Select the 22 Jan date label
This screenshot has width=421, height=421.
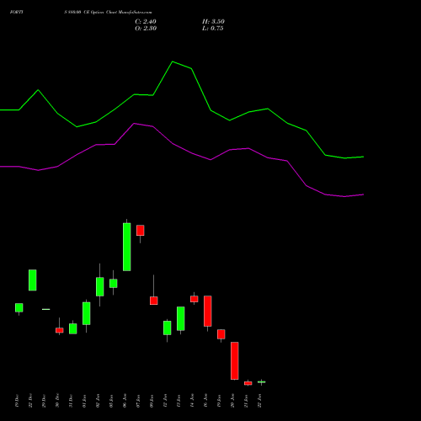tap(259, 401)
